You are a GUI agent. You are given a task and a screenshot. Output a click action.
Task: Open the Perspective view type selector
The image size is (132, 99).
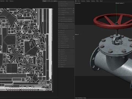(78, 3)
